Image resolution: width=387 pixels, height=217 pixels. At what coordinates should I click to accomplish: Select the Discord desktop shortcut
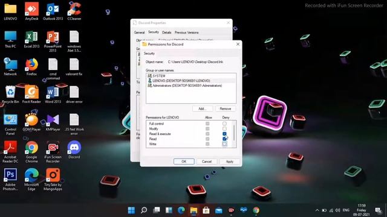point(74,150)
